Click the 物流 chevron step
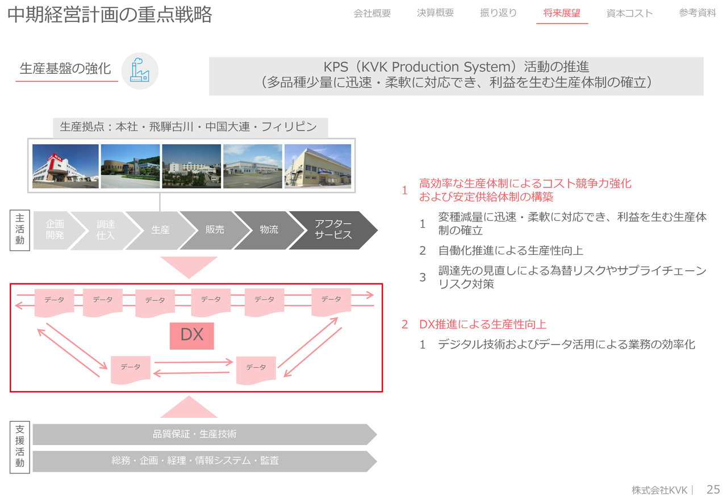Viewport: 727px width, 503px height. pos(269,230)
